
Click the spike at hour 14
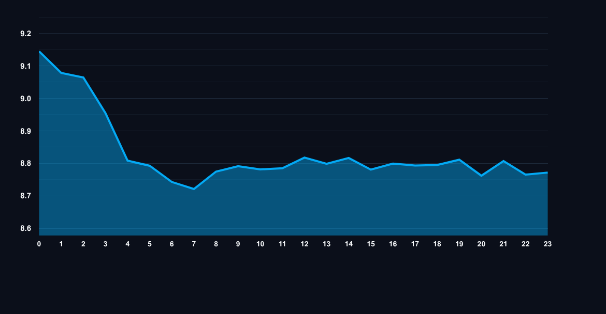pos(348,158)
